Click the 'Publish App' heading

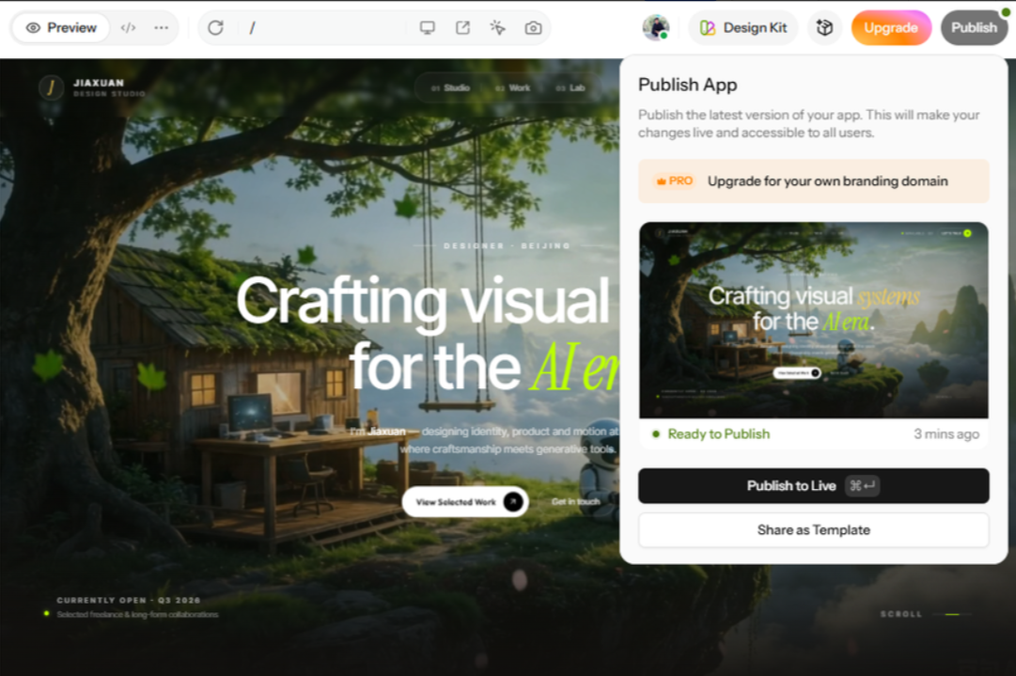coord(687,85)
